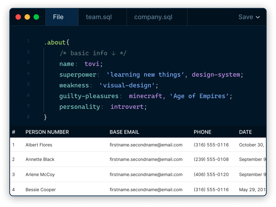Select the Annette Black name cell
This screenshot has width=276, height=207.
(x=40, y=160)
